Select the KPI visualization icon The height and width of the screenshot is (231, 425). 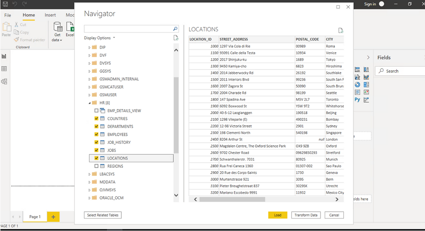(366, 92)
